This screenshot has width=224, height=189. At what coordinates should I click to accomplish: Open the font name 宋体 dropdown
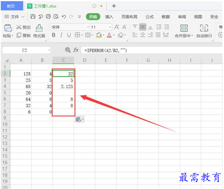point(88,27)
